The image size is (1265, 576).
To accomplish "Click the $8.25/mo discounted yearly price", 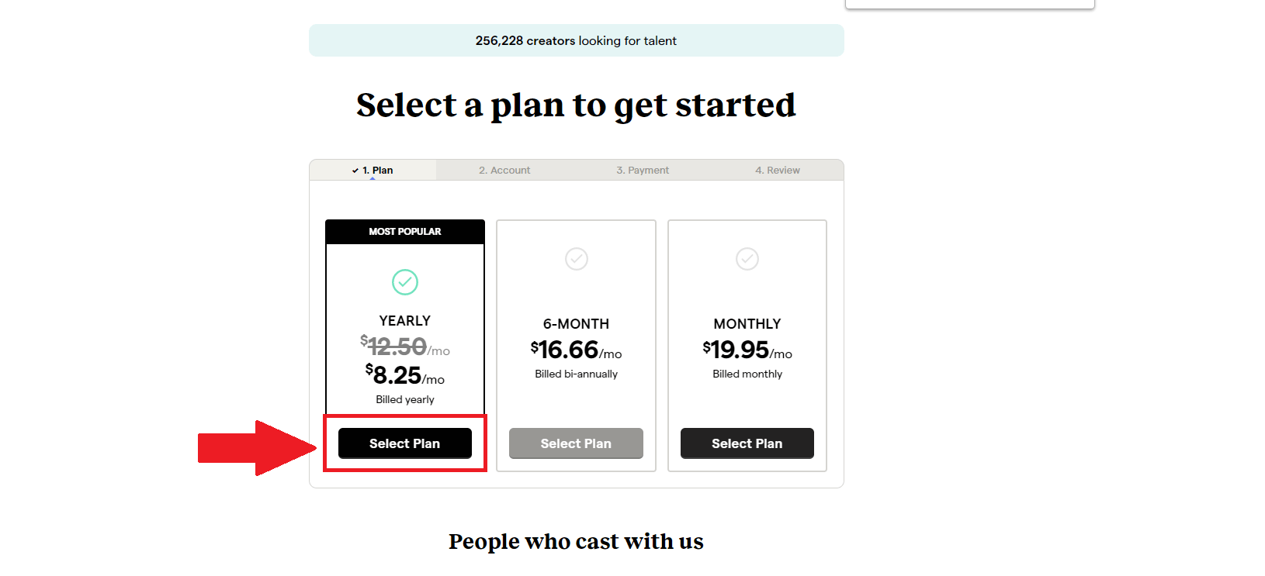I will pyautogui.click(x=405, y=376).
